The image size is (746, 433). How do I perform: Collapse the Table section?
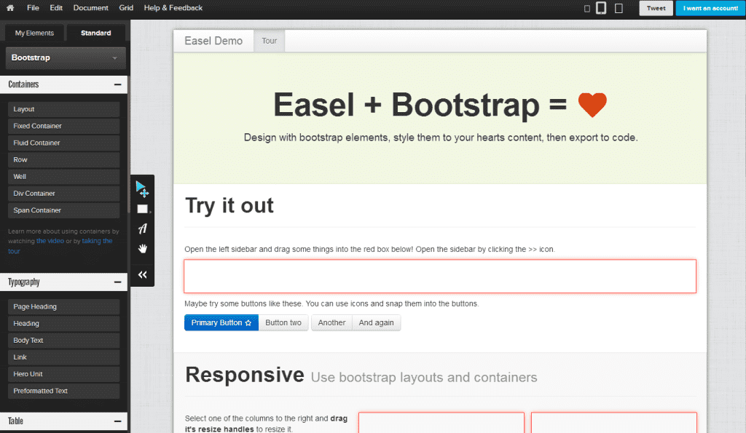117,421
